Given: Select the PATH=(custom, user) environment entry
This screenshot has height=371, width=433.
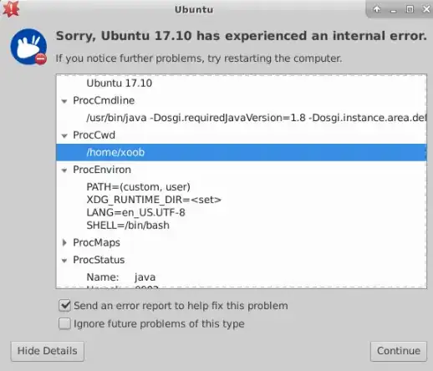Looking at the screenshot, I should [x=138, y=187].
